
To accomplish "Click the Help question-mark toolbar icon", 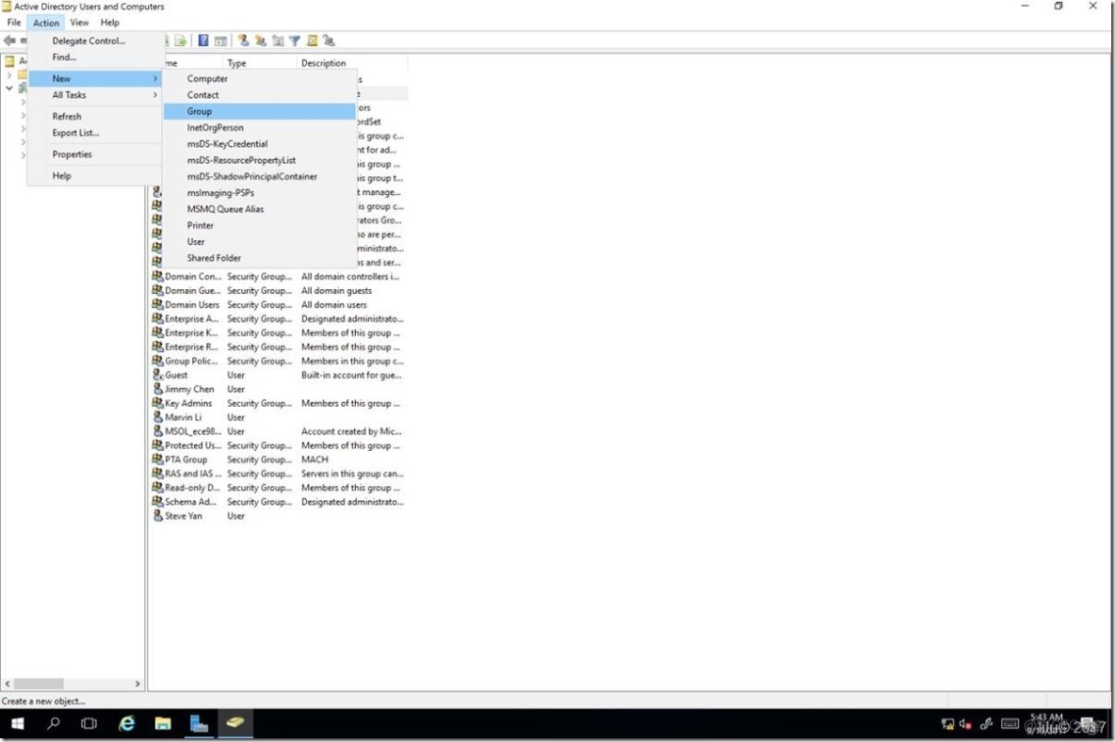I will coord(203,40).
